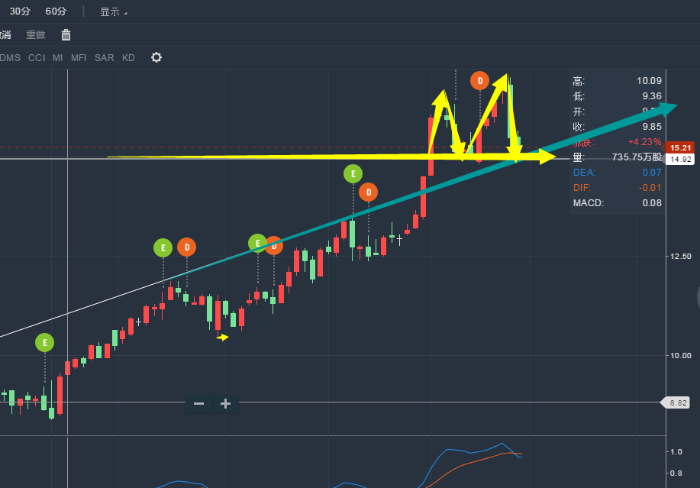Click the 0.8 MACD axis label
The image size is (700, 488).
(x=676, y=473)
